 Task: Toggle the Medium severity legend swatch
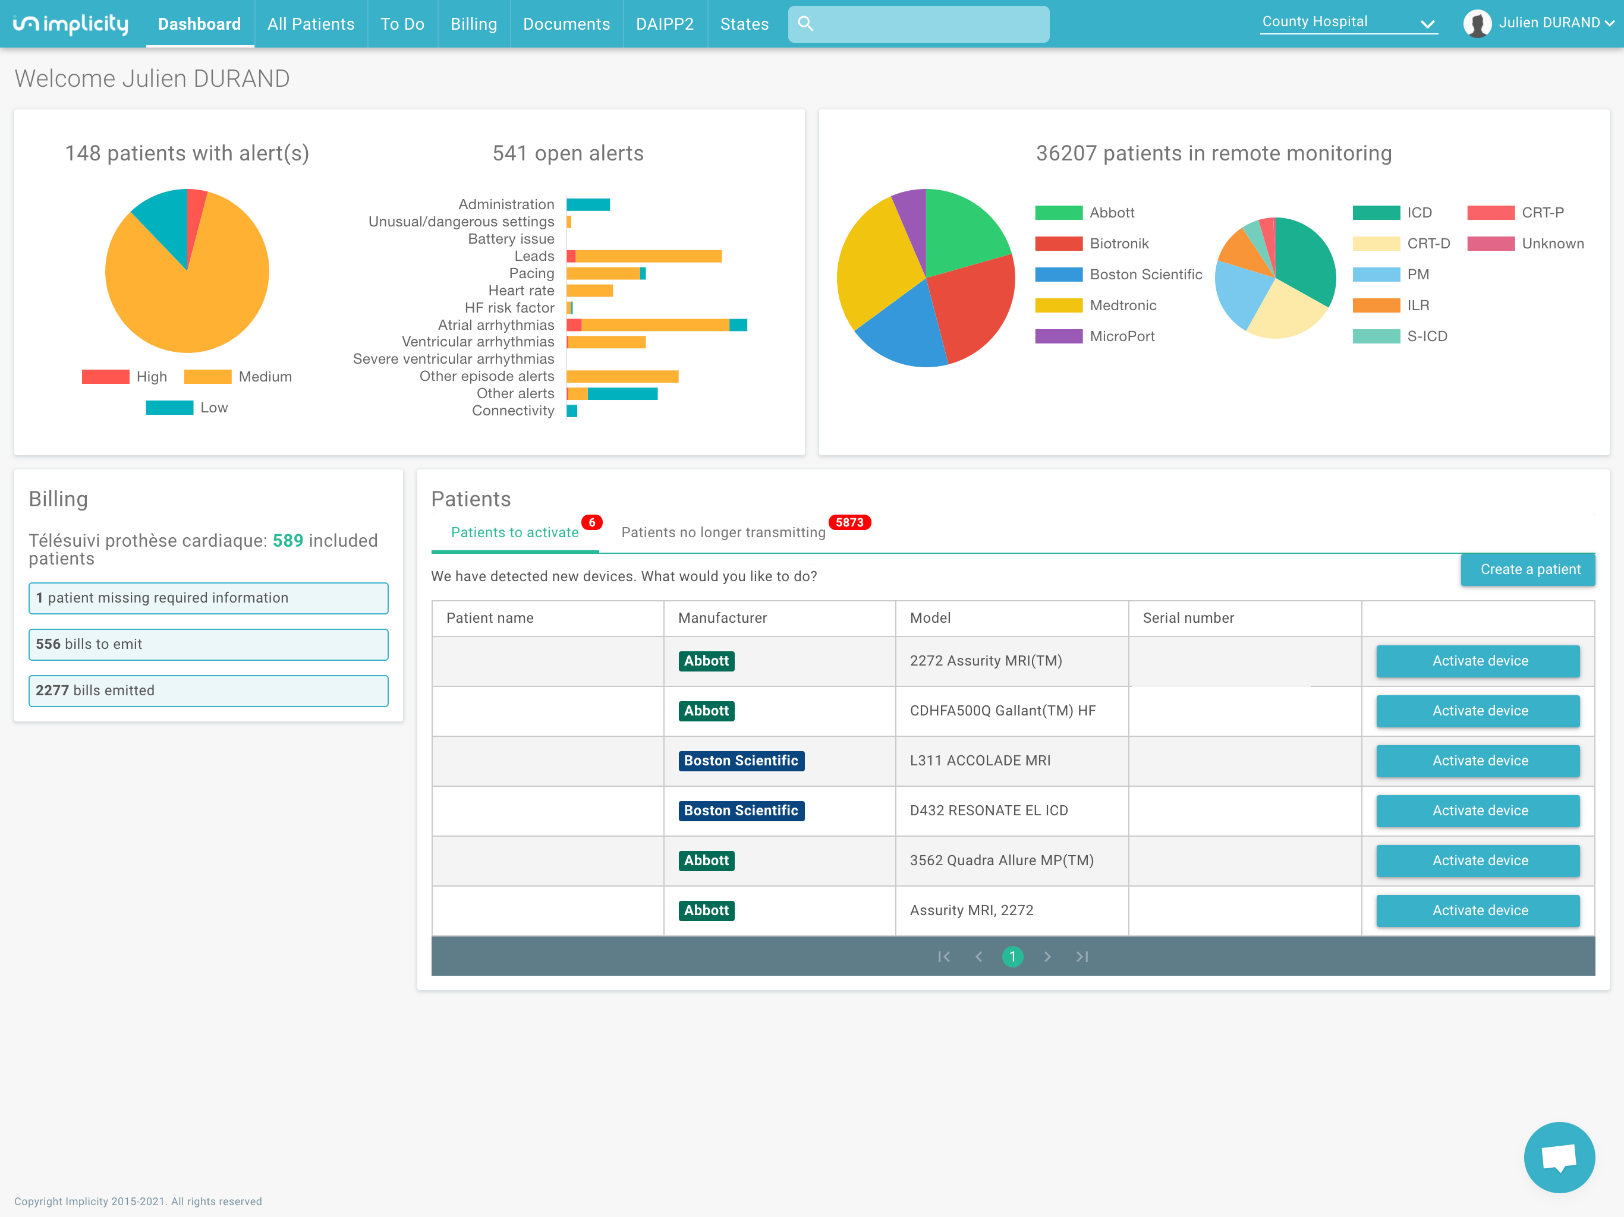pos(208,377)
